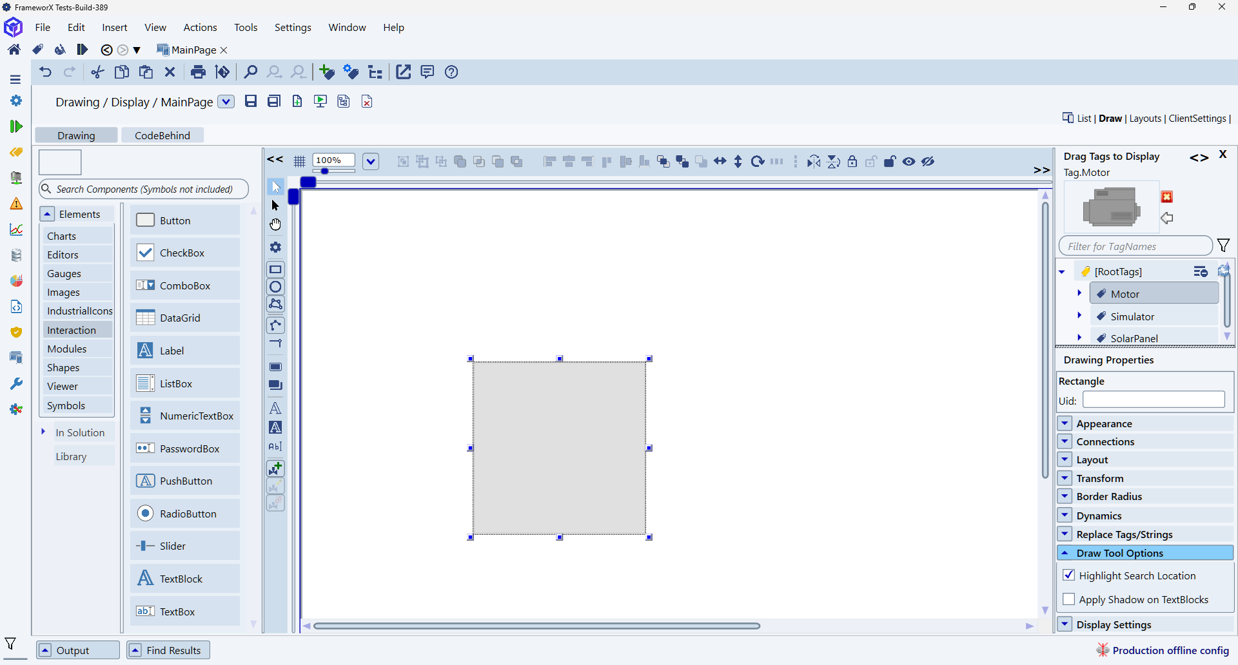1238x665 pixels.
Task: Click the rotate icon in drawing toolbar
Action: [x=758, y=162]
